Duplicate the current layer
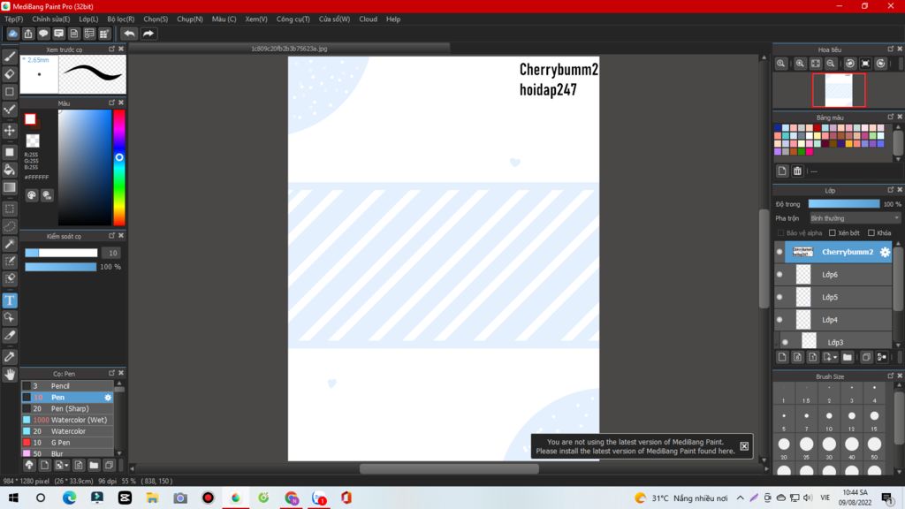The width and height of the screenshot is (905, 509). (x=866, y=357)
